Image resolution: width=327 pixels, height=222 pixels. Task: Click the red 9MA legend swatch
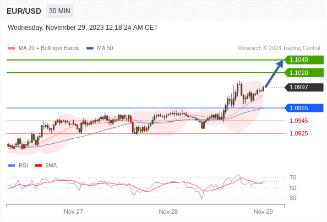coord(38,166)
